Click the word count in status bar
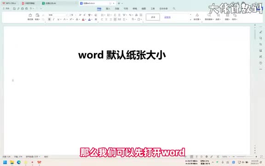The image size is (265, 166). (18, 157)
